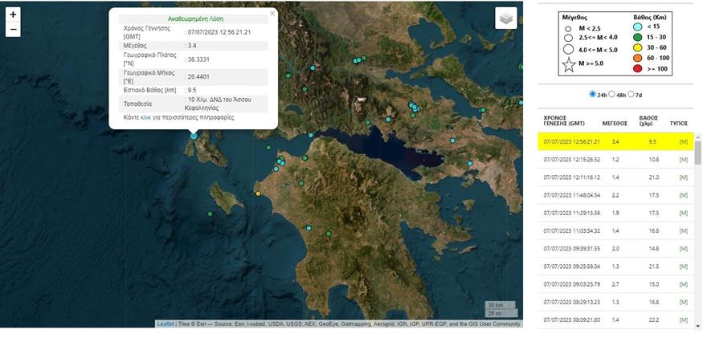Open the 'κλικ' more information link
The width and height of the screenshot is (703, 338).
click(x=145, y=117)
